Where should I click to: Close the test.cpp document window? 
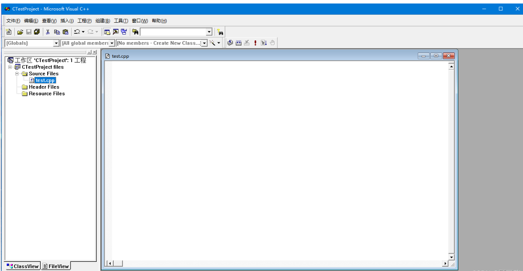(x=449, y=56)
